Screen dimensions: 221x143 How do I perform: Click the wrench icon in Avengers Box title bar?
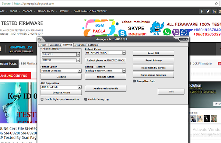tap(40, 39)
